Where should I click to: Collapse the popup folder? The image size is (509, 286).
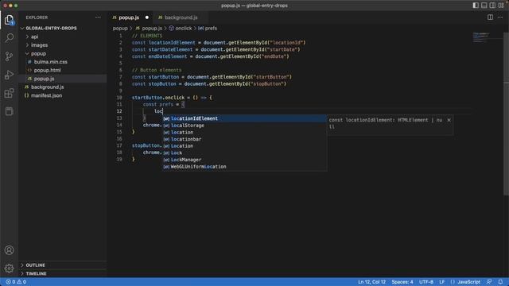tap(38, 53)
